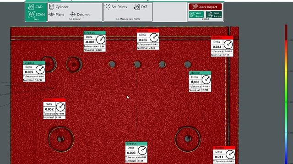Select the 0.003 delta value

point(131,153)
